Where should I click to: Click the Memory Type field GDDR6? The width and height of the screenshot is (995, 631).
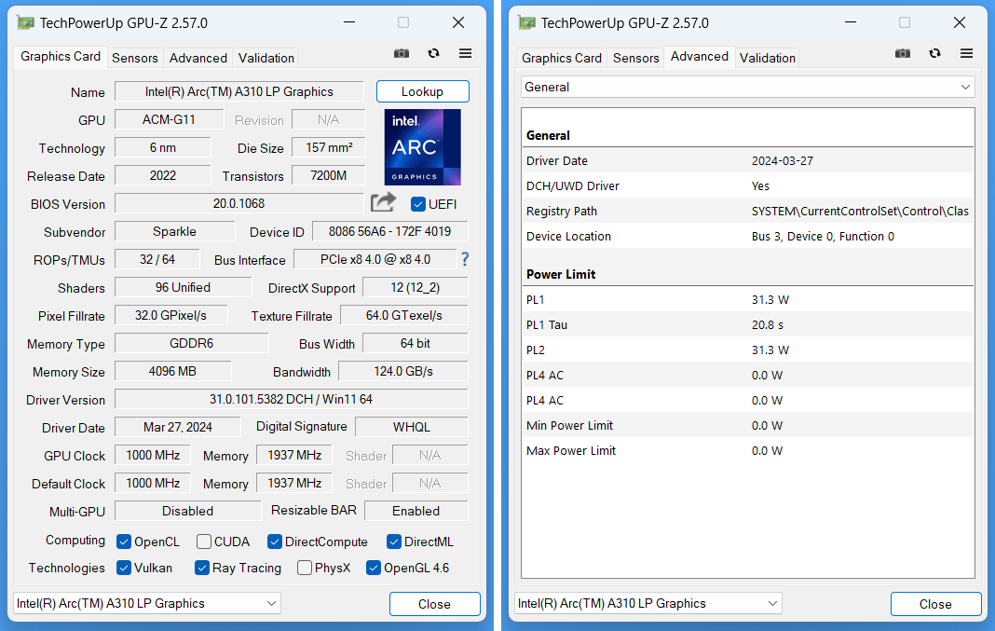(x=192, y=343)
